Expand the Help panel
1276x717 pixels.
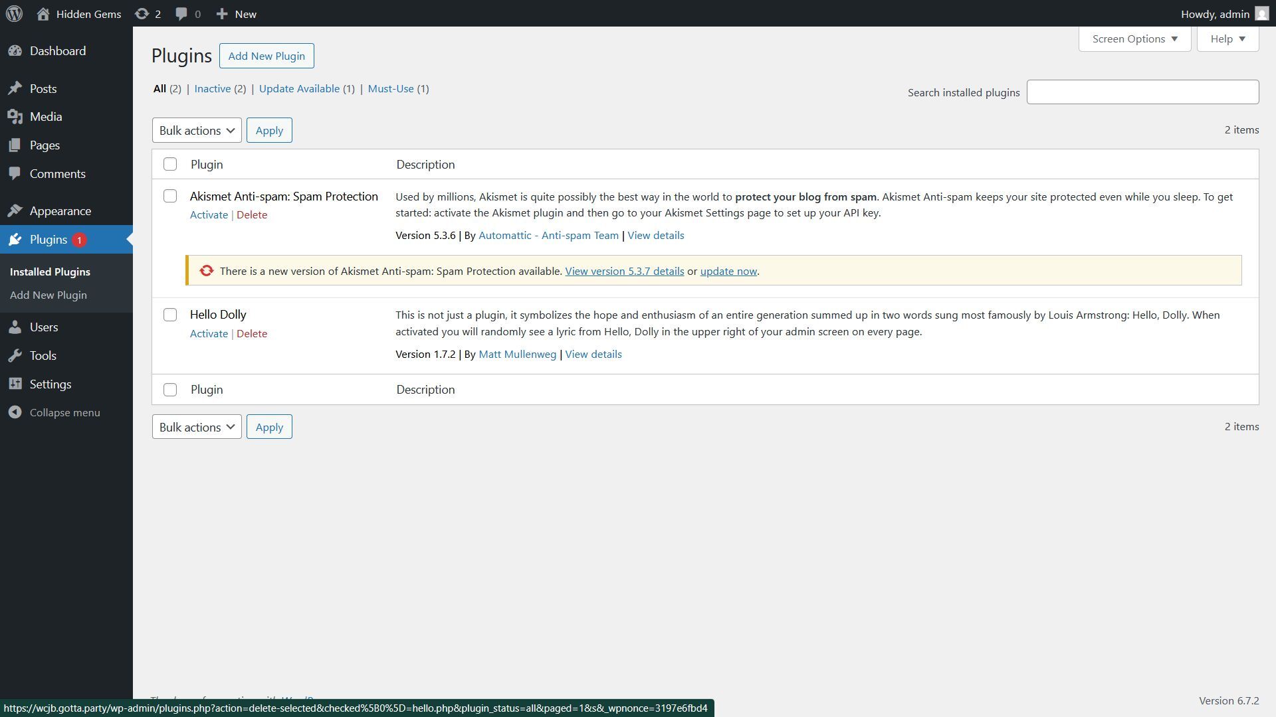[x=1227, y=39]
